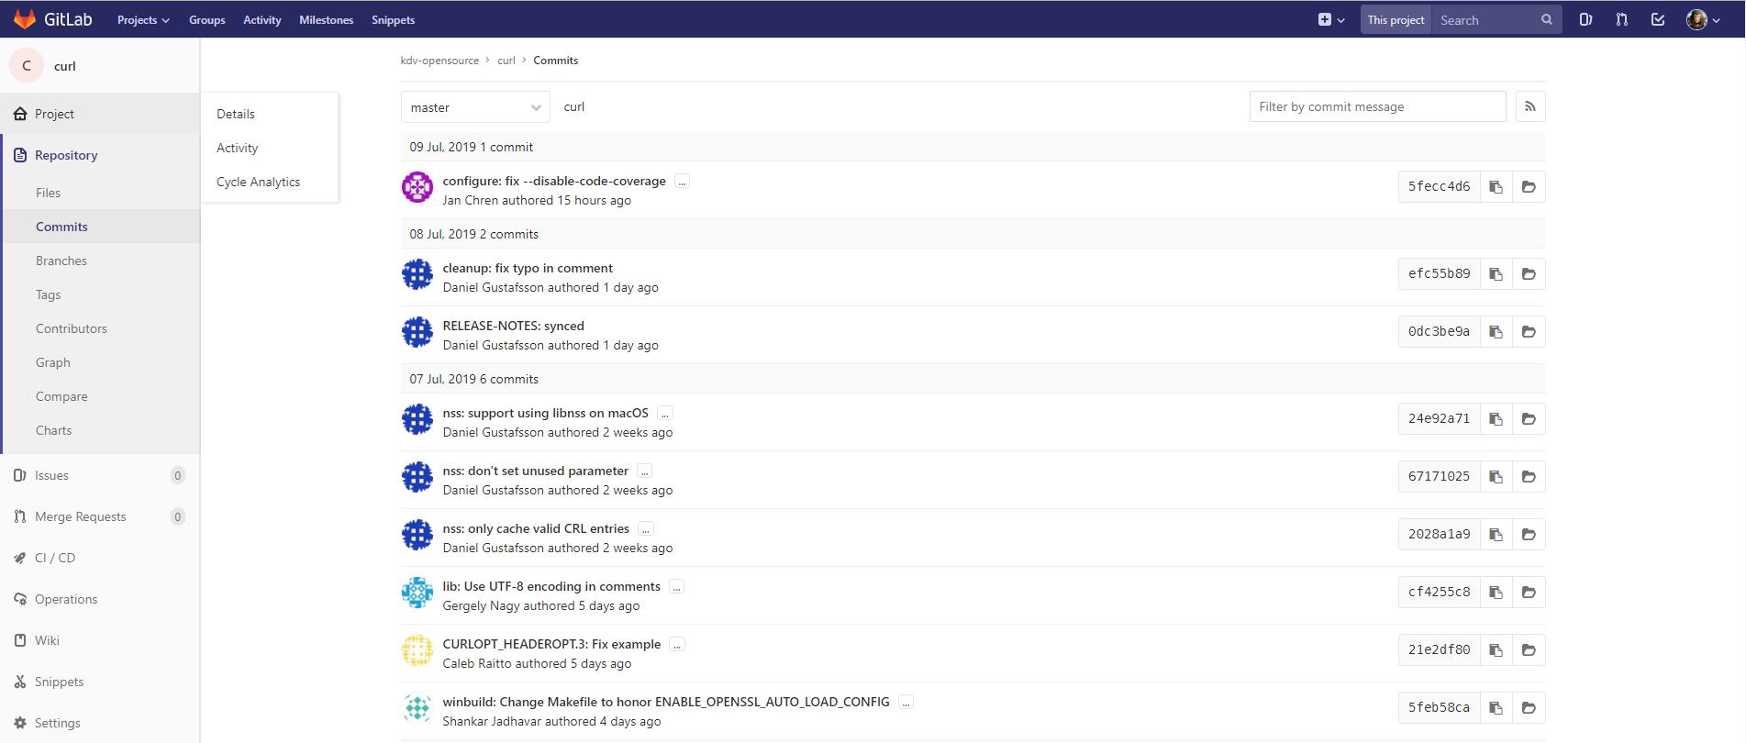Click the GitLab logo in the header

click(52, 19)
